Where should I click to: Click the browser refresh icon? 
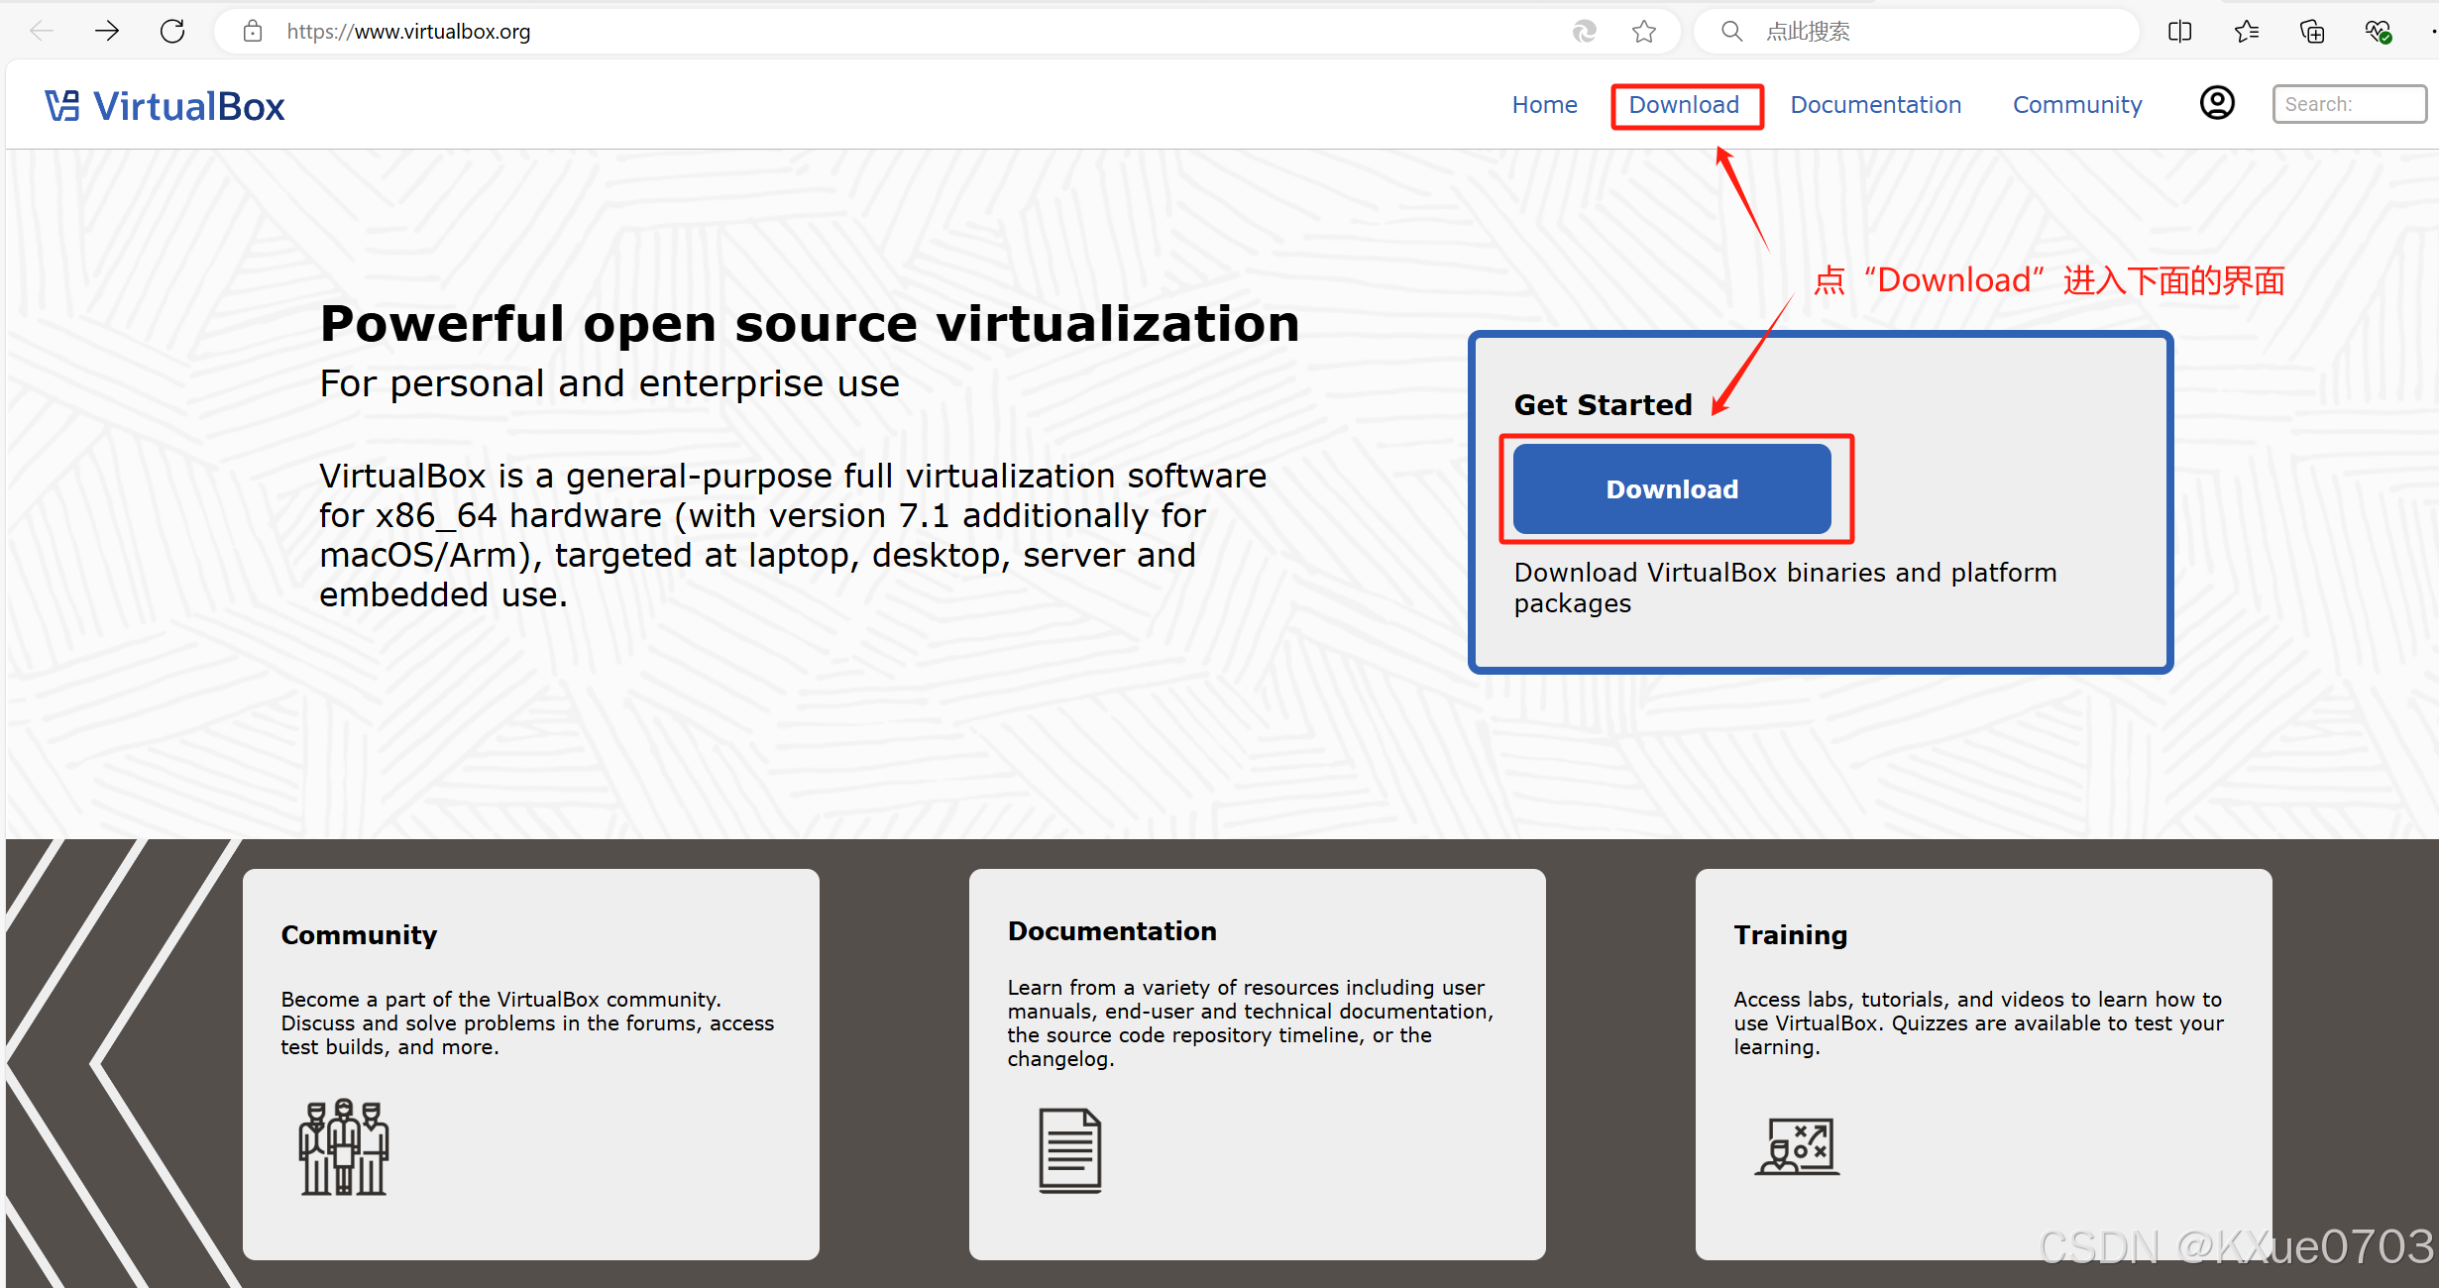(172, 32)
